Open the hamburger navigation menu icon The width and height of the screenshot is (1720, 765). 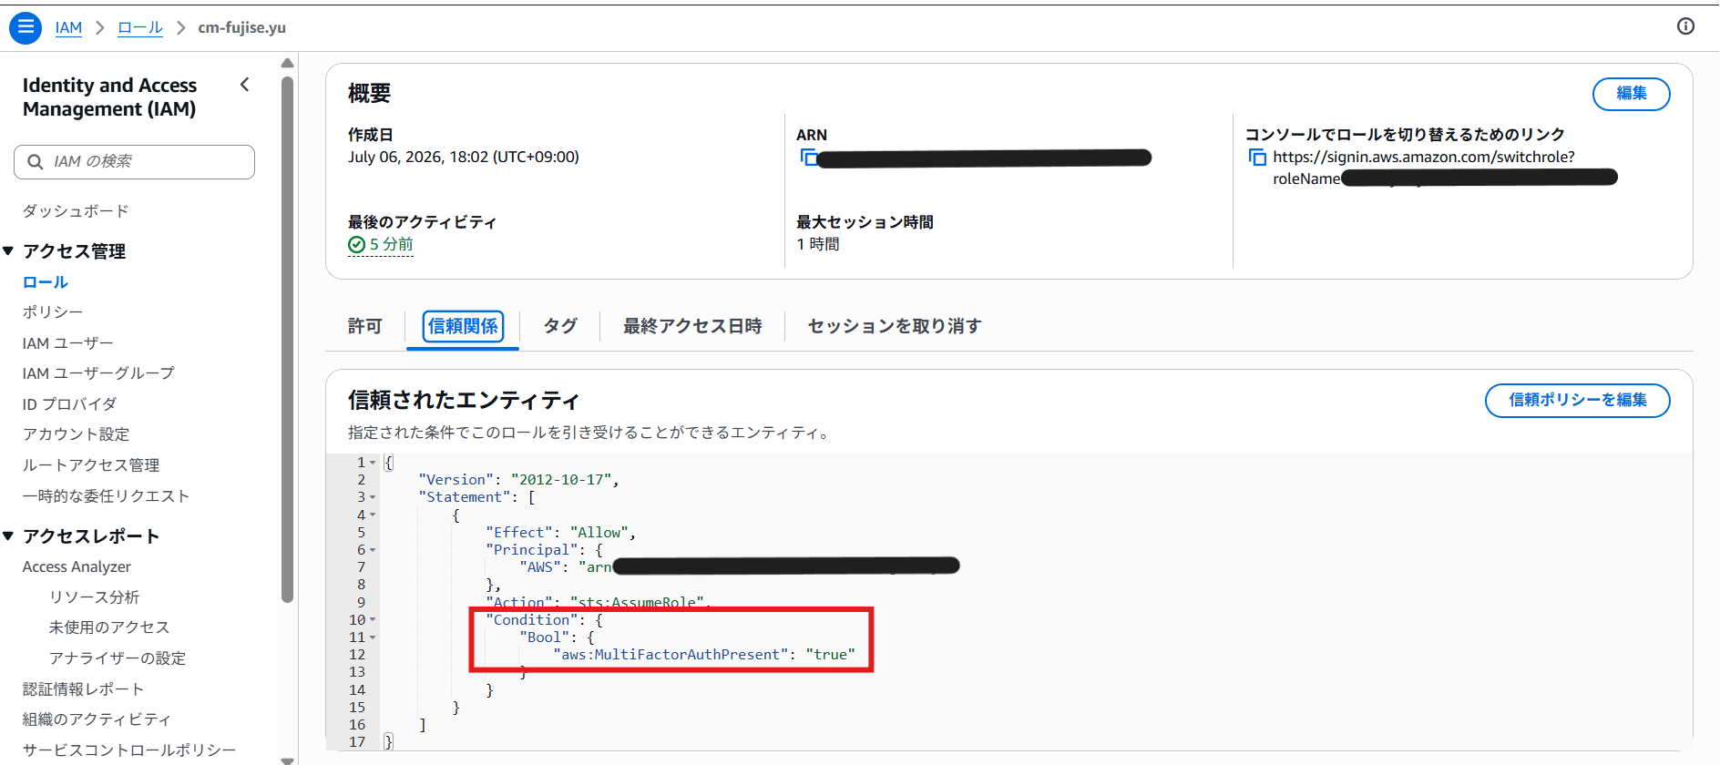click(26, 27)
